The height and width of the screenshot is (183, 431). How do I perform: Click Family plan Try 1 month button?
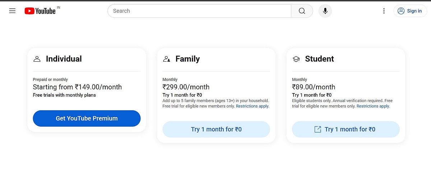(216, 129)
